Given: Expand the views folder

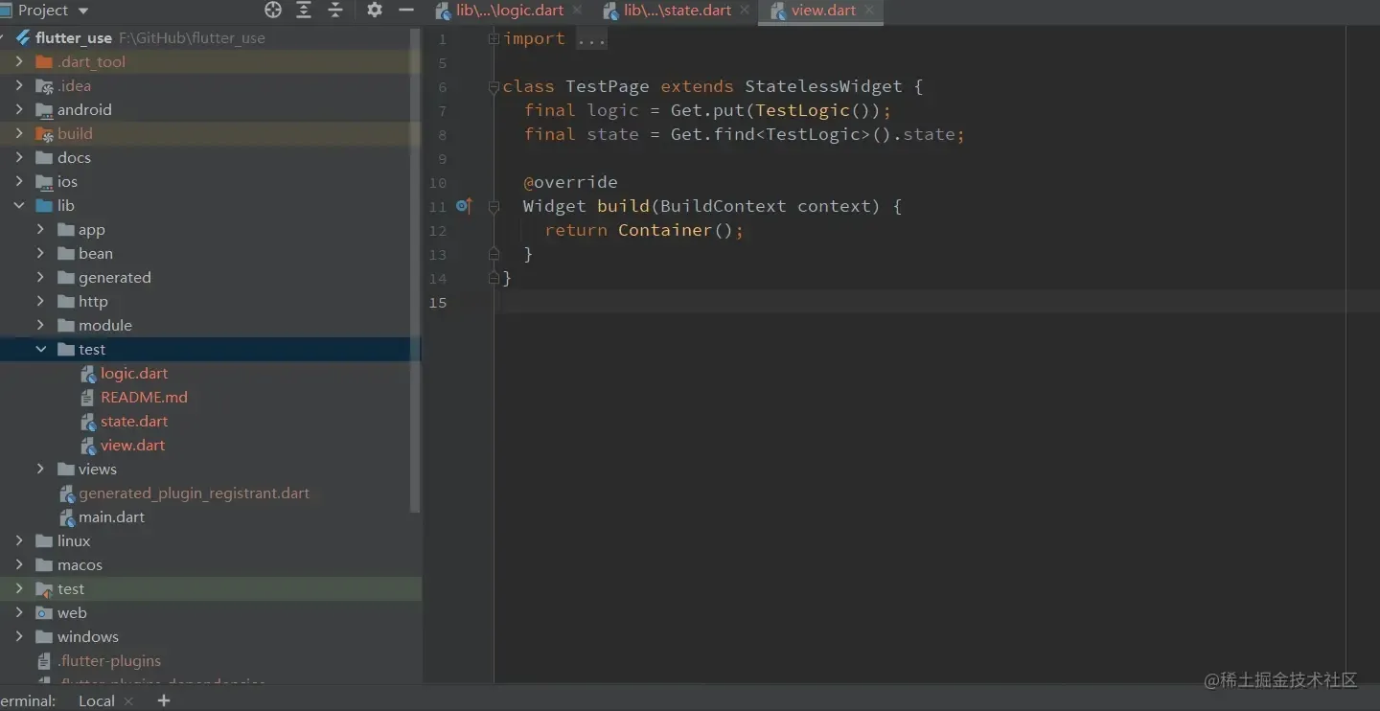Looking at the screenshot, I should click(x=40, y=469).
